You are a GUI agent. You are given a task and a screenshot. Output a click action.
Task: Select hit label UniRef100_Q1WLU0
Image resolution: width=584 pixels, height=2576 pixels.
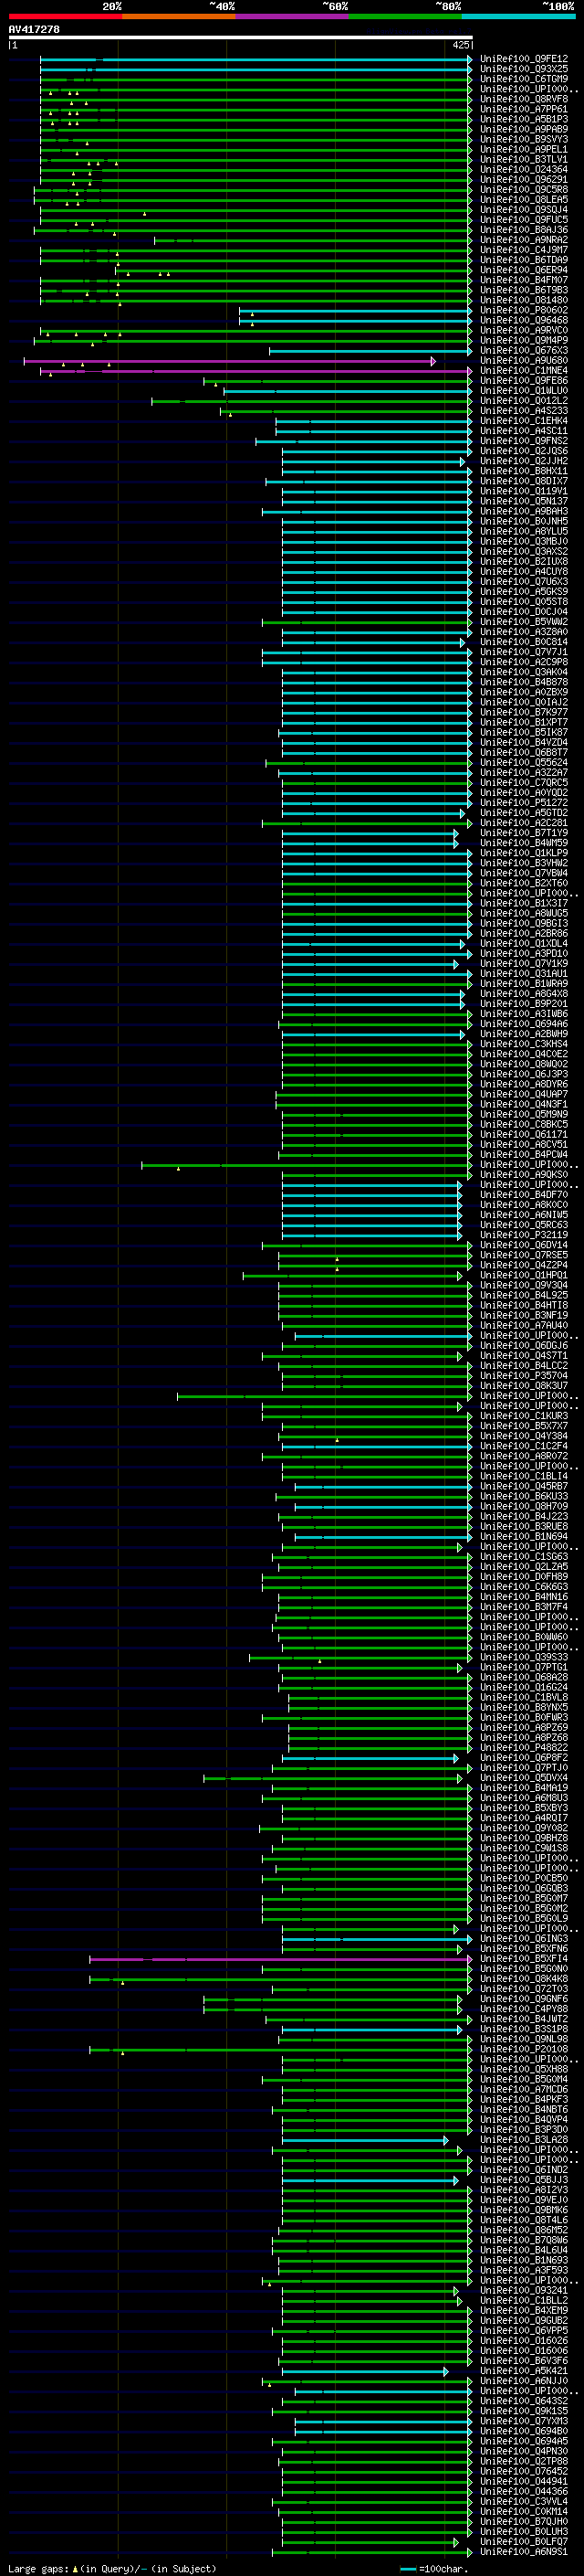pyautogui.click(x=524, y=390)
